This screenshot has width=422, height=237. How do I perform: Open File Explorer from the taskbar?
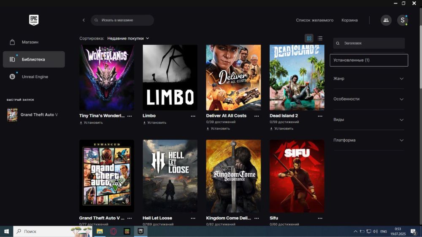pyautogui.click(x=100, y=232)
